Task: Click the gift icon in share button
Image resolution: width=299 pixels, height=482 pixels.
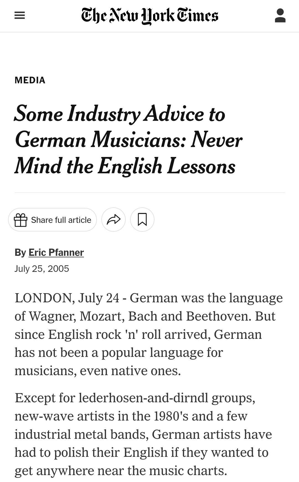Action: (21, 220)
